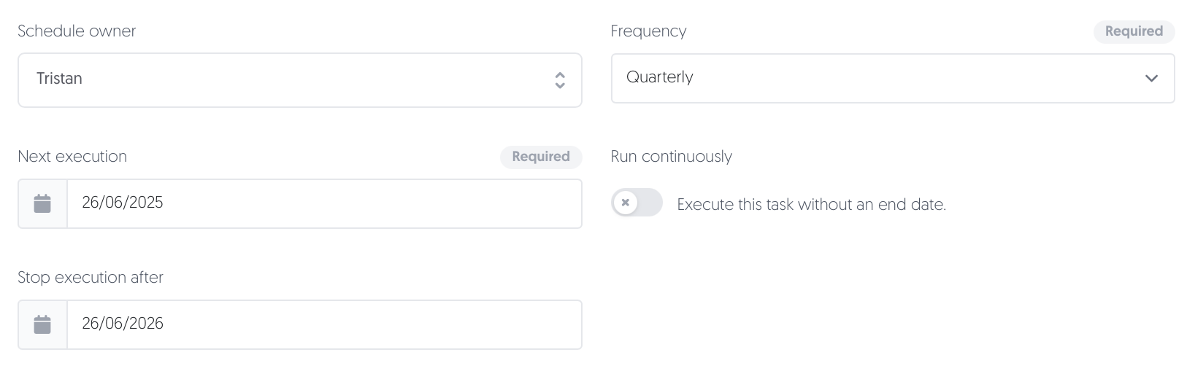The width and height of the screenshot is (1187, 379).
Task: Click the text 'Execute this task without an end date.'
Action: 812,205
